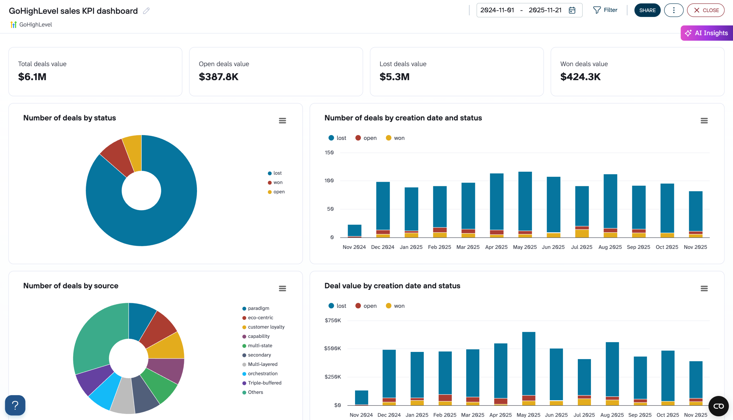Viewport: 733px width, 420px height.
Task: Open the three-dot options menu
Action: tap(673, 10)
